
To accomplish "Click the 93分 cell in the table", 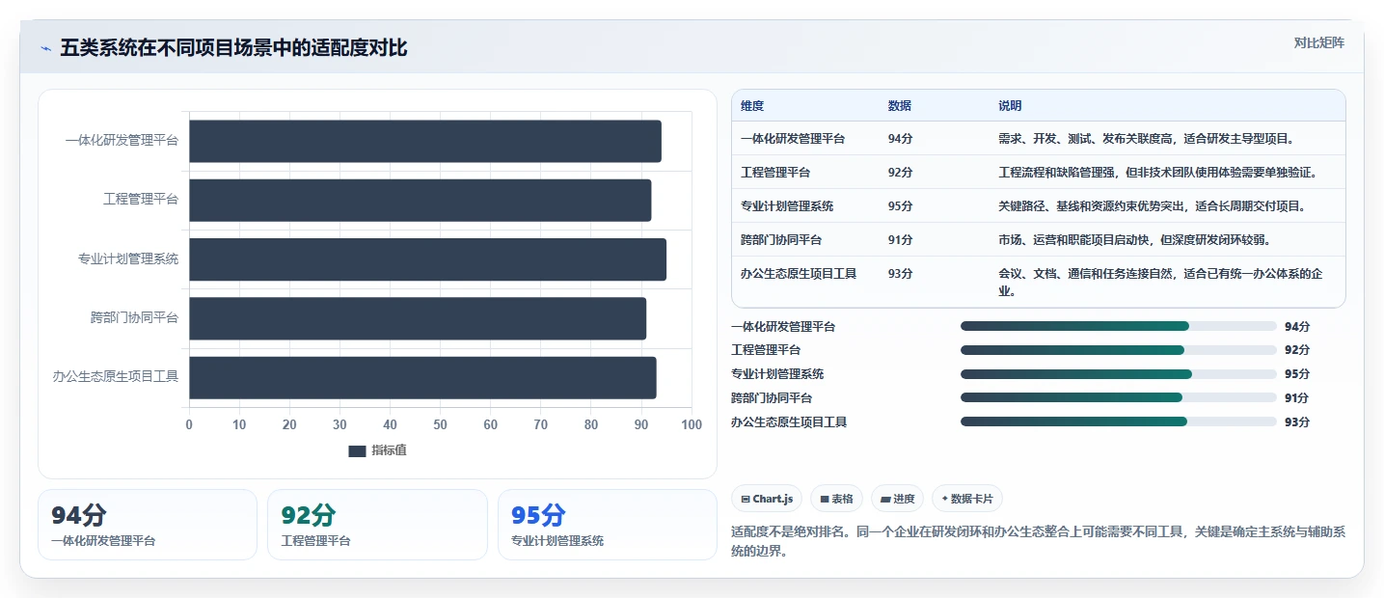I will [901, 274].
